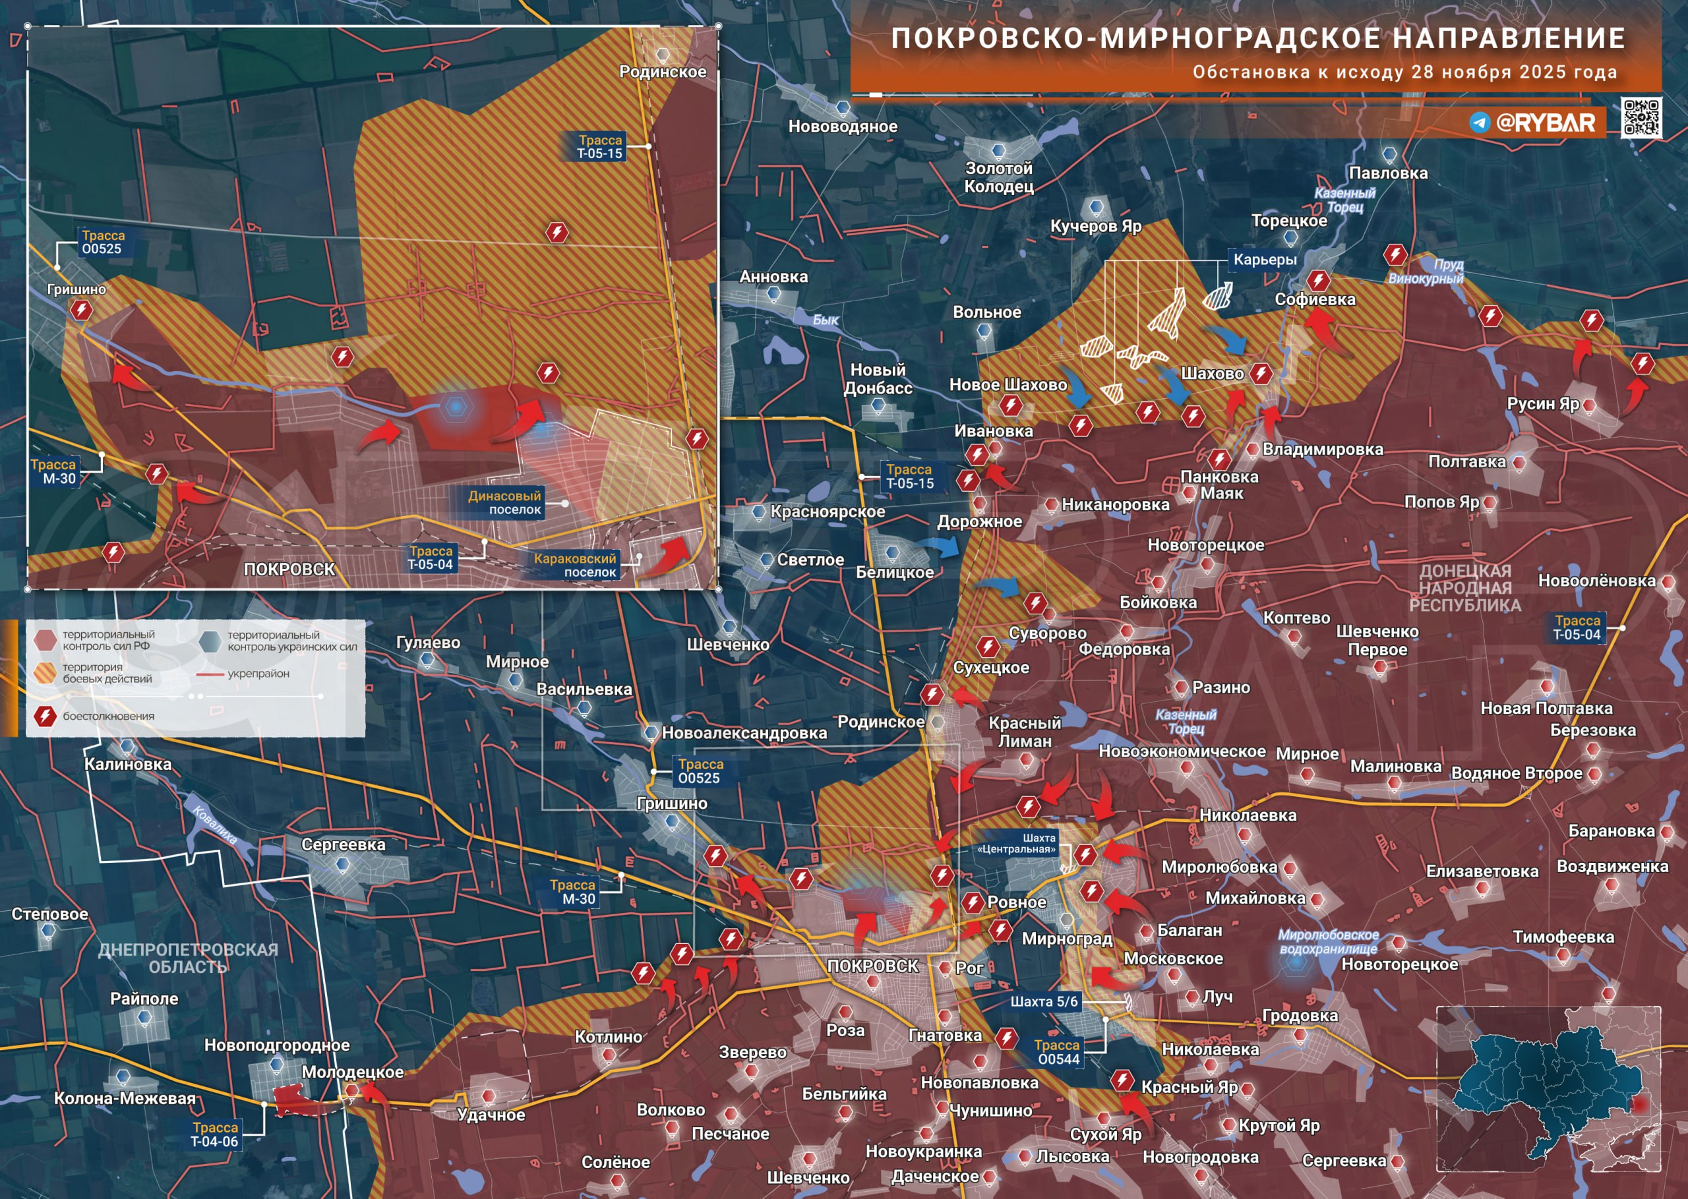Screen dimensions: 1688x1199
Task: Click the red hexagon marker beside Русин Яр
Action: coord(1589,405)
